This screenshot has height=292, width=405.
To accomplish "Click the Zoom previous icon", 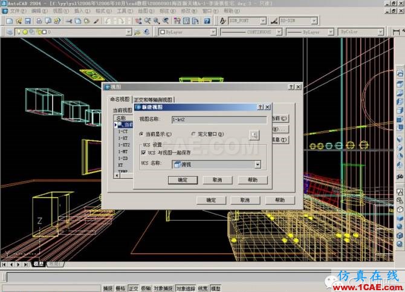I will (x=166, y=21).
